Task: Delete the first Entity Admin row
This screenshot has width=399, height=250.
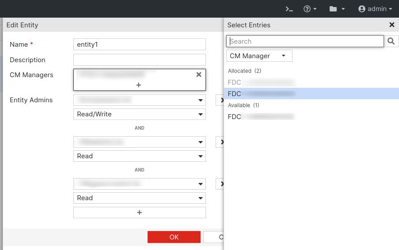Action: (220, 100)
